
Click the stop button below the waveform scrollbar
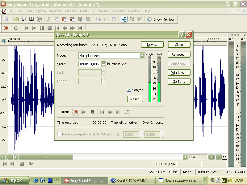pos(22,164)
